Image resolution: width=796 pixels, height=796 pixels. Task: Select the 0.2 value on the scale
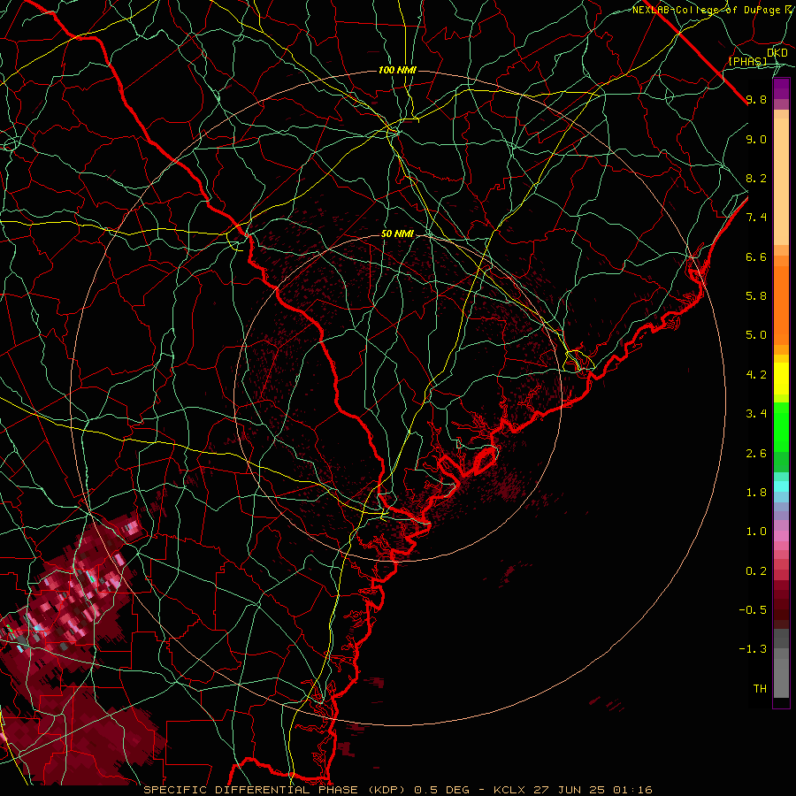point(756,571)
